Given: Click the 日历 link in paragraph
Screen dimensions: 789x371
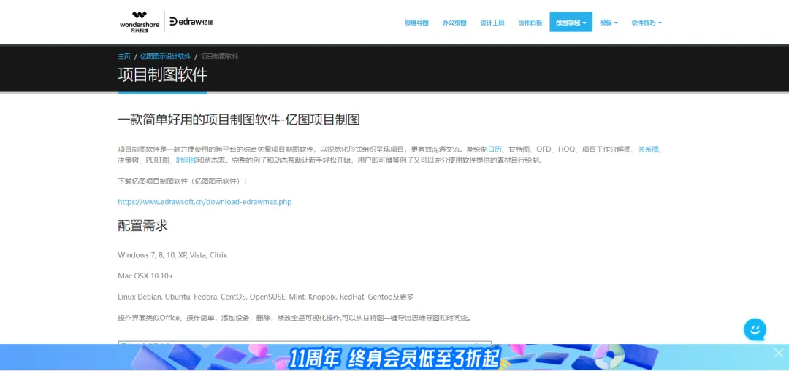Looking at the screenshot, I should [495, 149].
